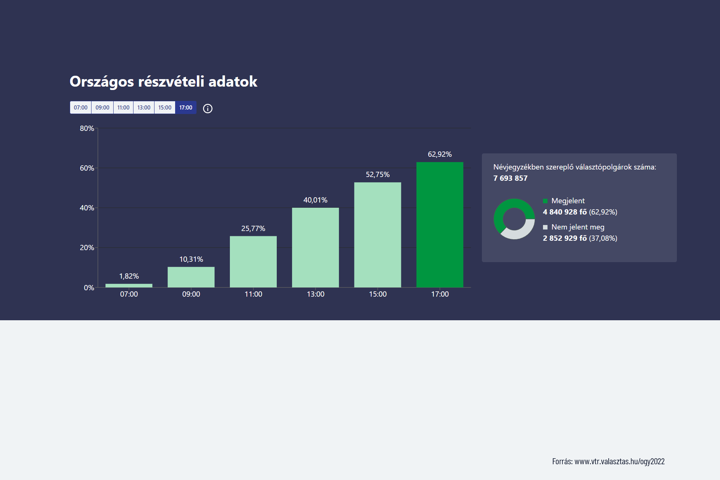Select the 09:00 time button

tap(102, 108)
